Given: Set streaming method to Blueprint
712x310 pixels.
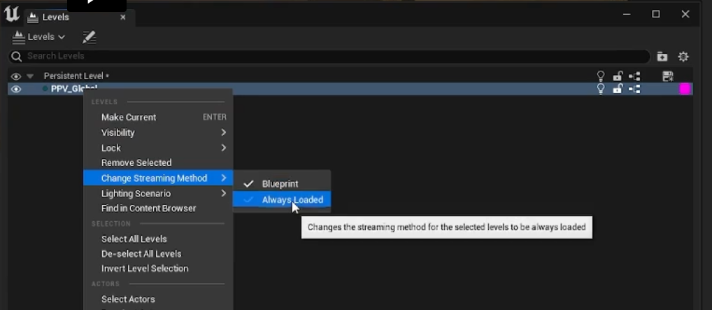Looking at the screenshot, I should (282, 184).
